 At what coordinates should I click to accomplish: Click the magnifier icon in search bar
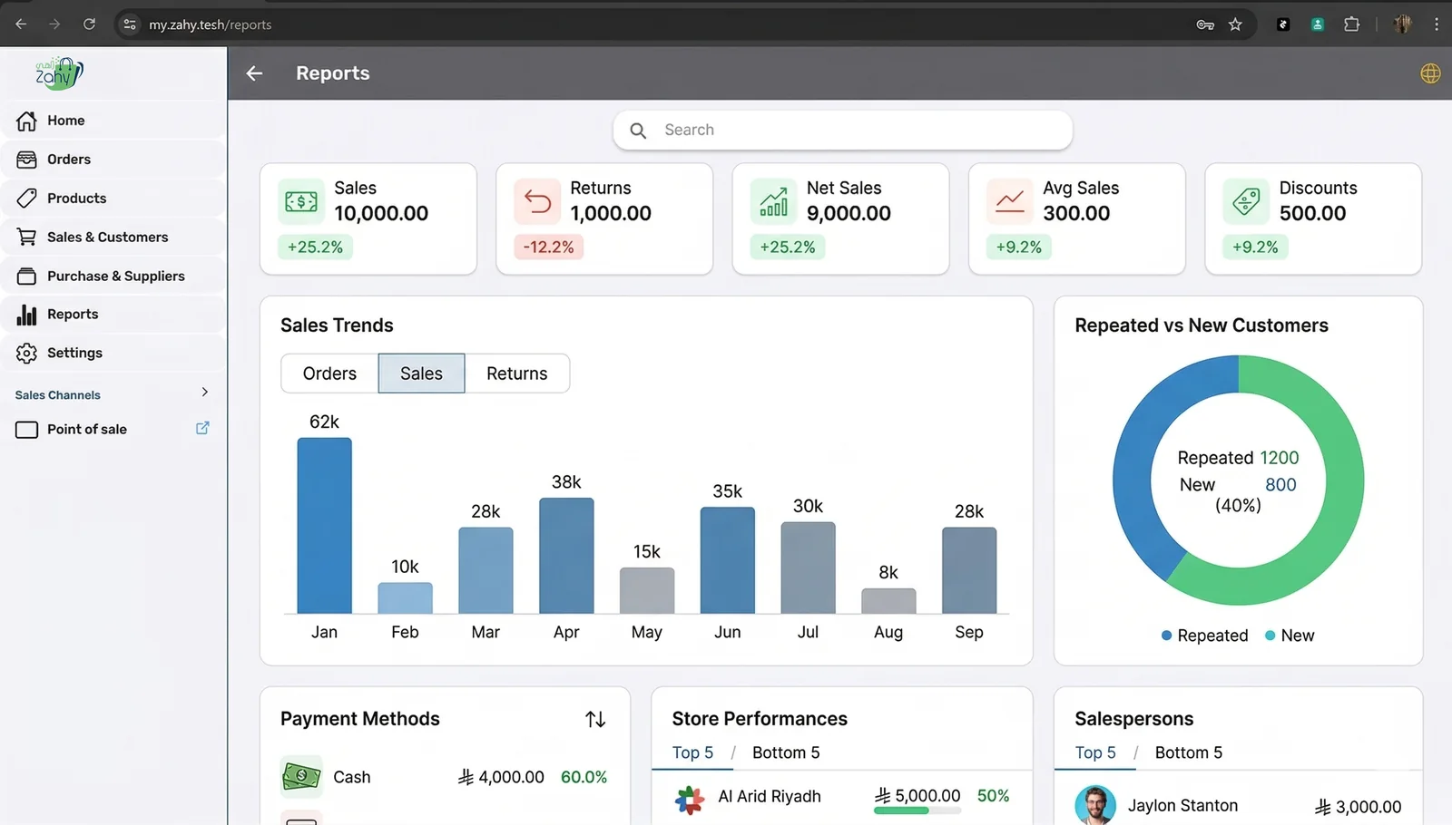pos(638,131)
